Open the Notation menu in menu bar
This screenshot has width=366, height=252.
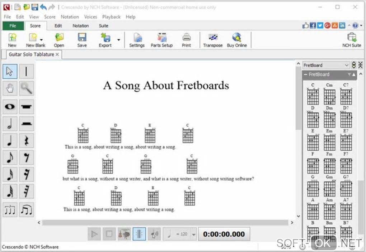[70, 17]
